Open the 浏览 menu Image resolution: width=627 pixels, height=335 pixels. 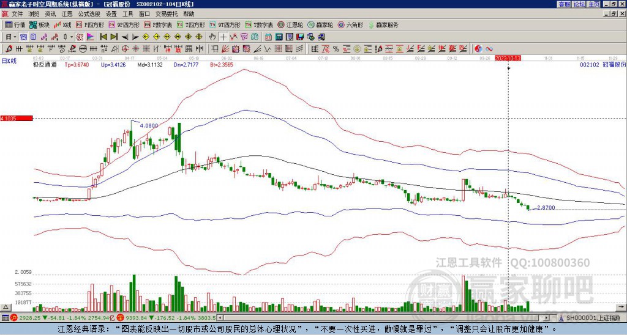(x=34, y=14)
